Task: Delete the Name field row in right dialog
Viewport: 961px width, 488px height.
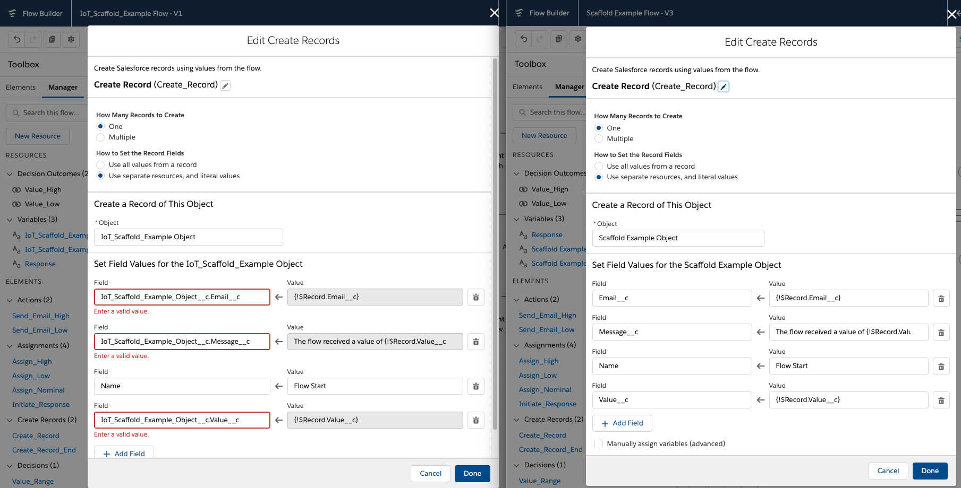Action: click(x=941, y=366)
